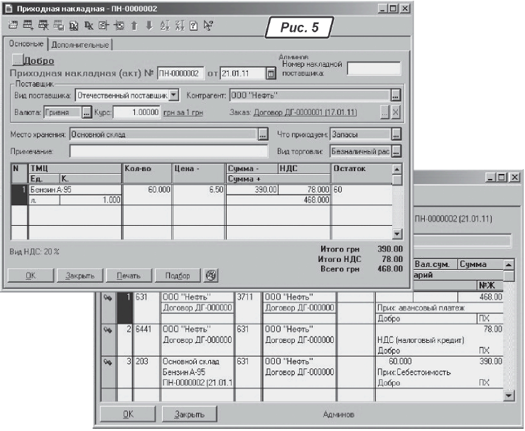Screen dimensions: 525x431
Task: Open Контрагент selection for ООО "Нефть"
Action: point(396,94)
